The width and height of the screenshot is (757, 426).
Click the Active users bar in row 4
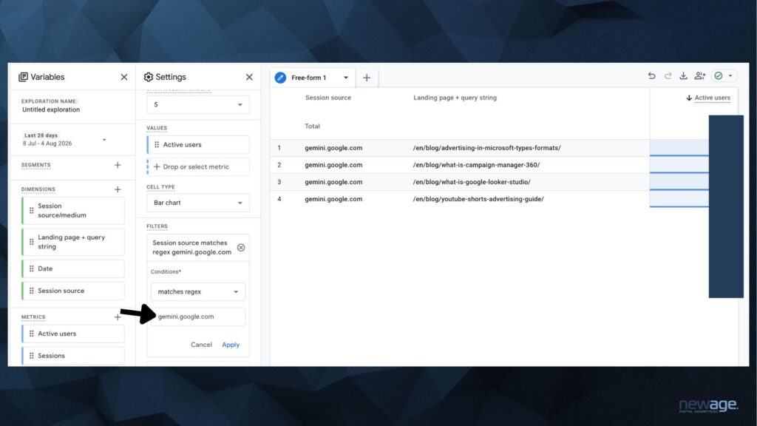coord(679,199)
